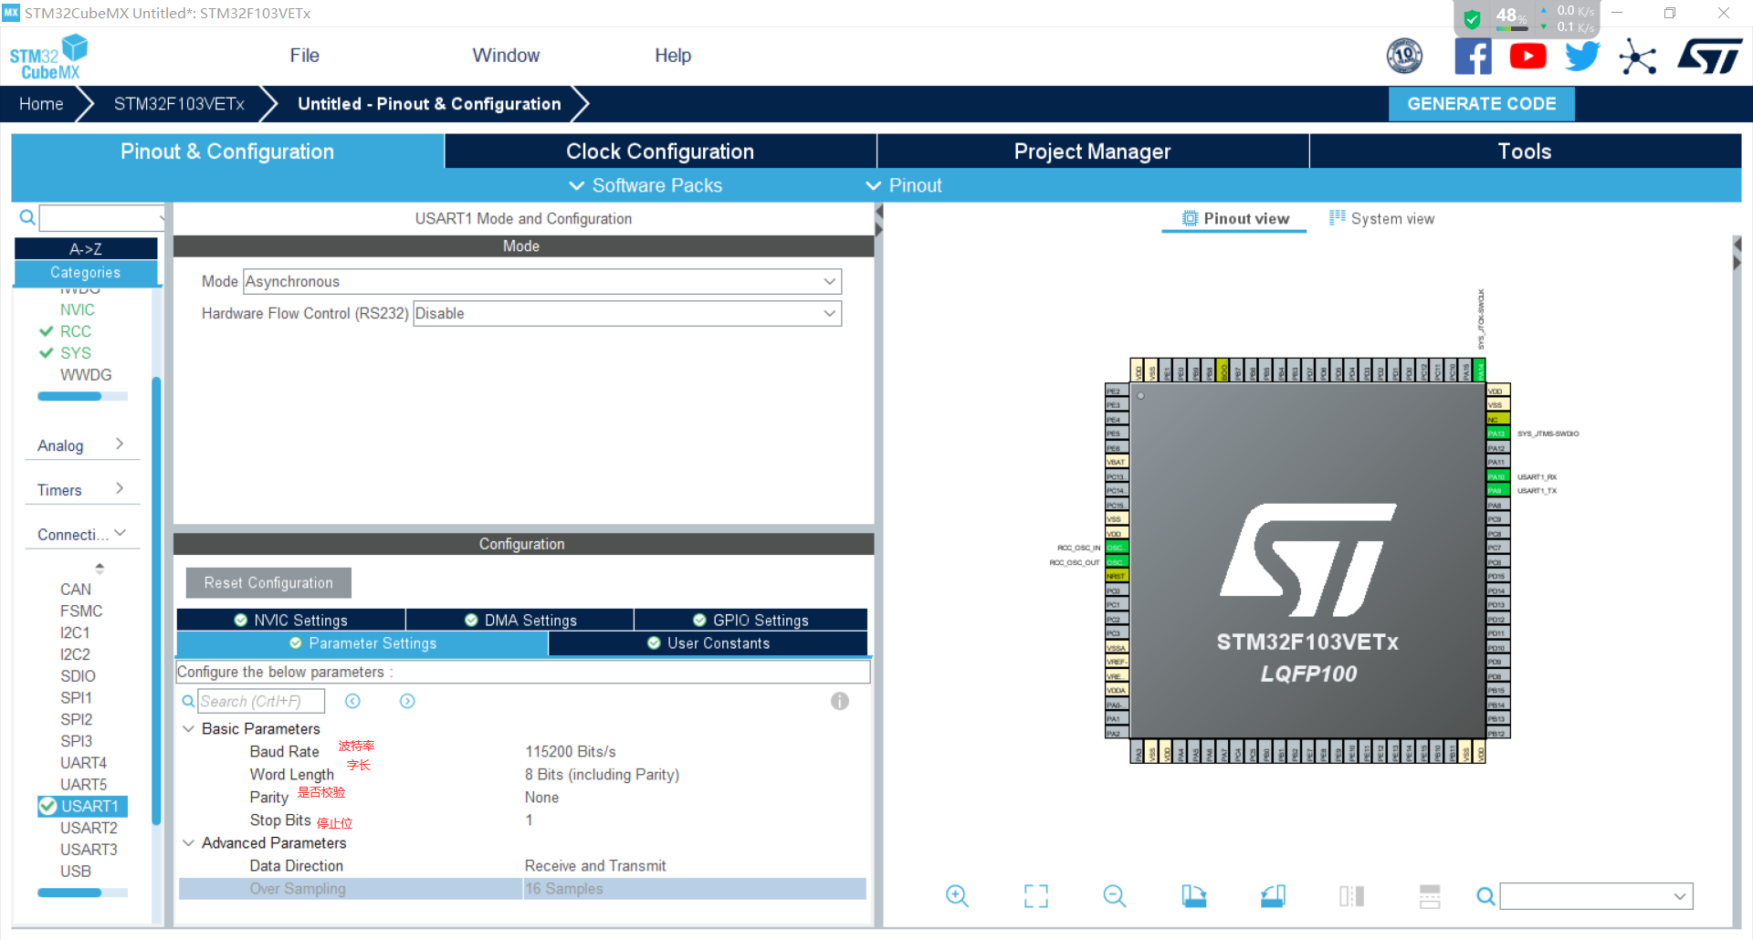Image resolution: width=1753 pixels, height=940 pixels.
Task: Zoom in on the pinout view
Action: pyautogui.click(x=957, y=896)
